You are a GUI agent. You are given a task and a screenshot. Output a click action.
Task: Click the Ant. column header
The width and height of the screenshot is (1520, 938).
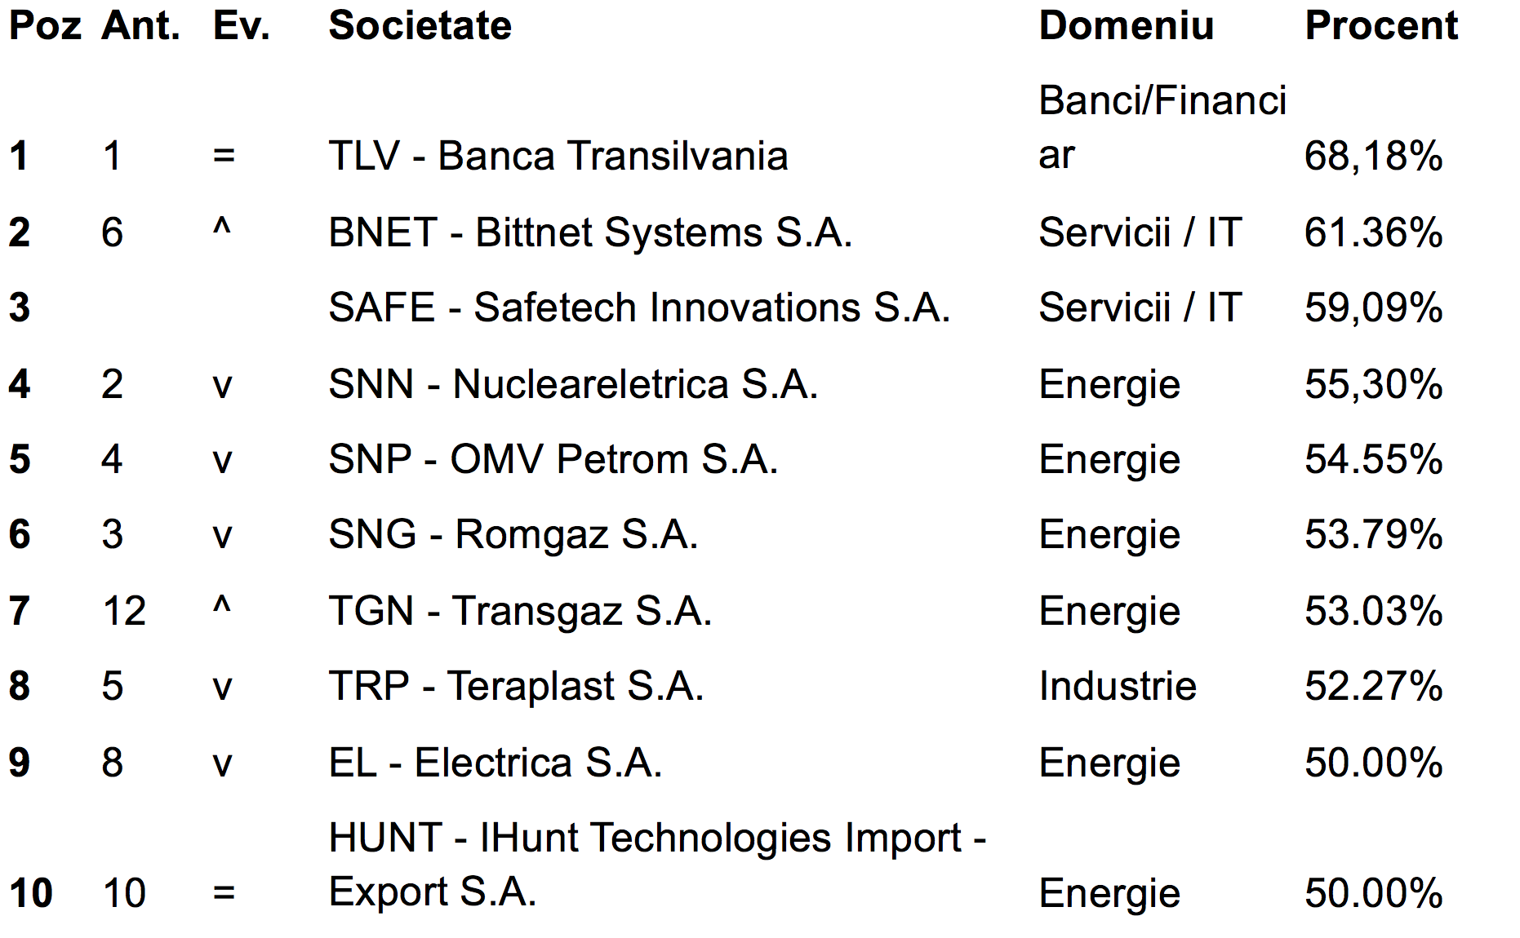point(141,25)
